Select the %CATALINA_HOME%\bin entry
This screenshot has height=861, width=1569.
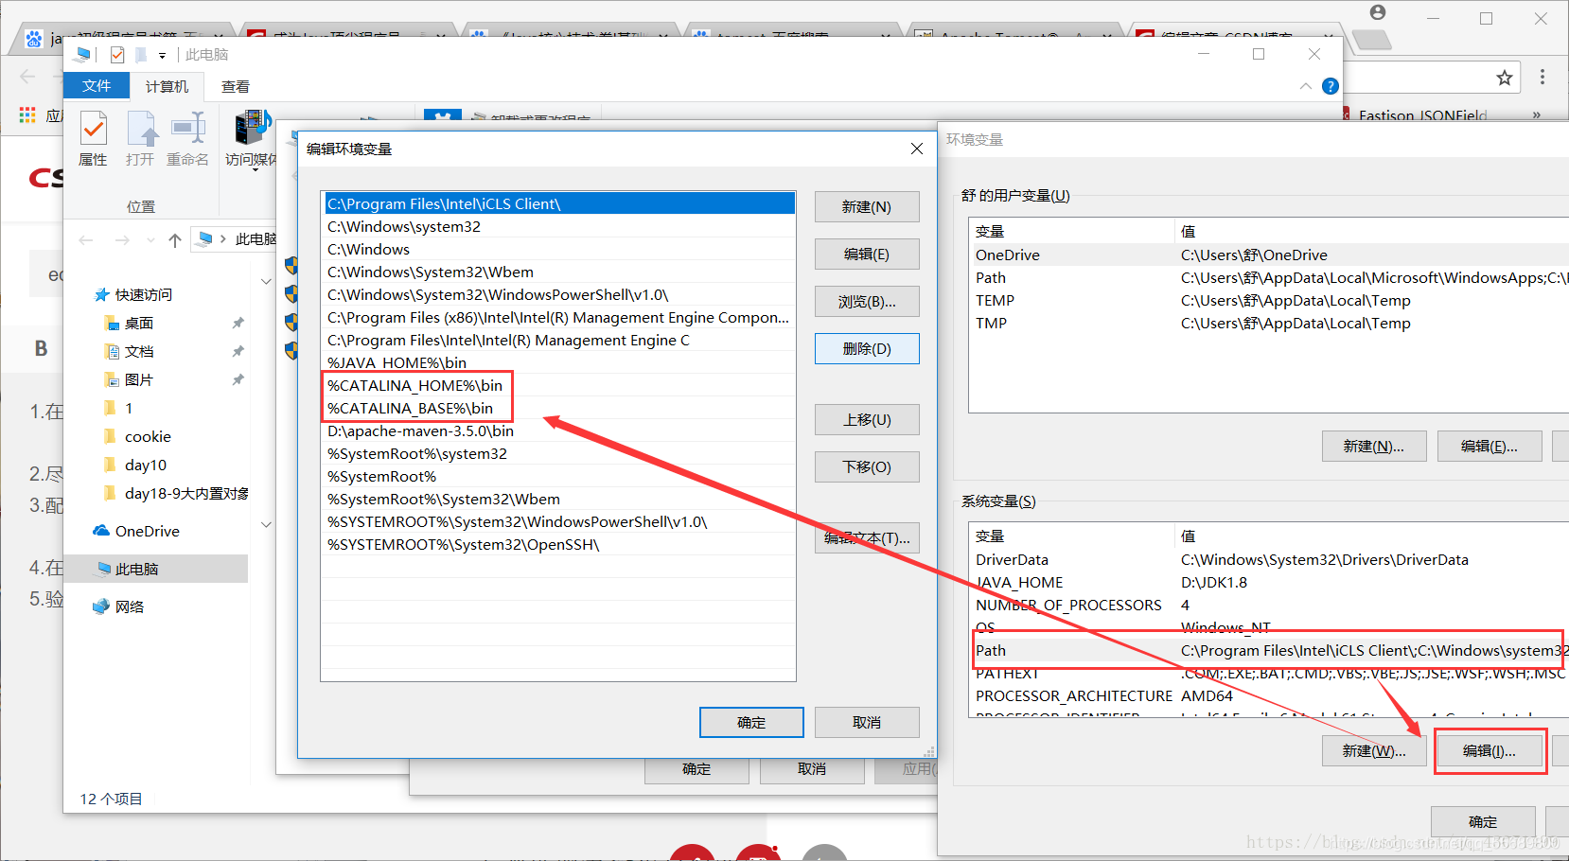[558, 385]
